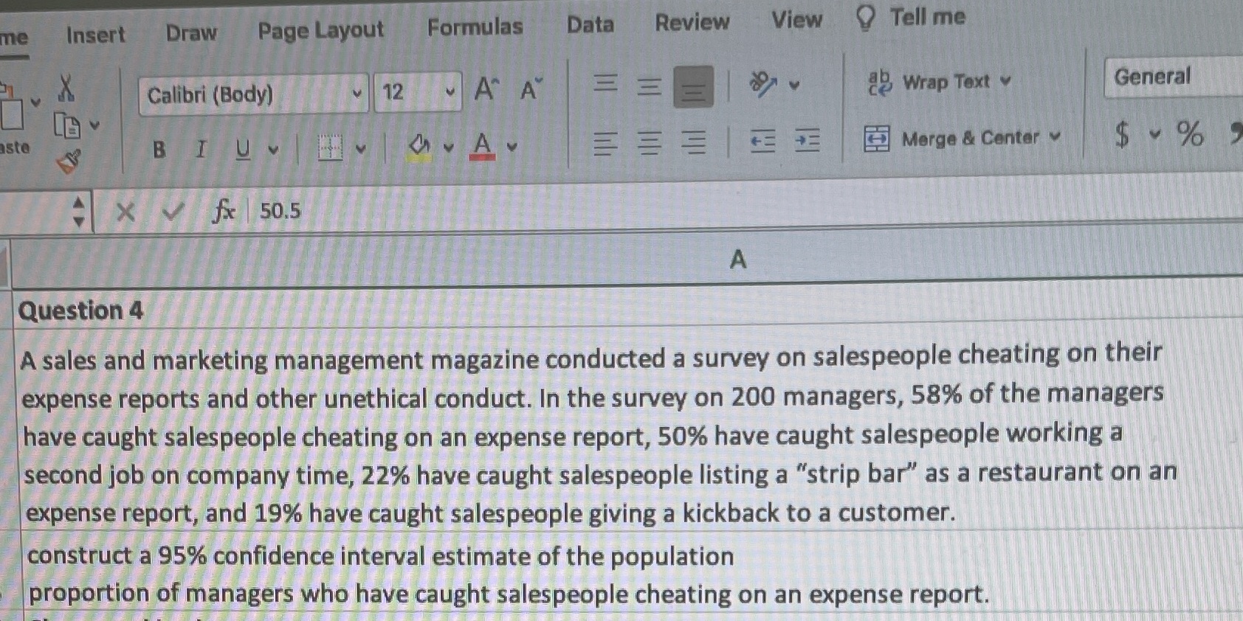Toggle the highlighted Bottom Align button
Viewport: 1243px width, 621px height.
[x=693, y=87]
